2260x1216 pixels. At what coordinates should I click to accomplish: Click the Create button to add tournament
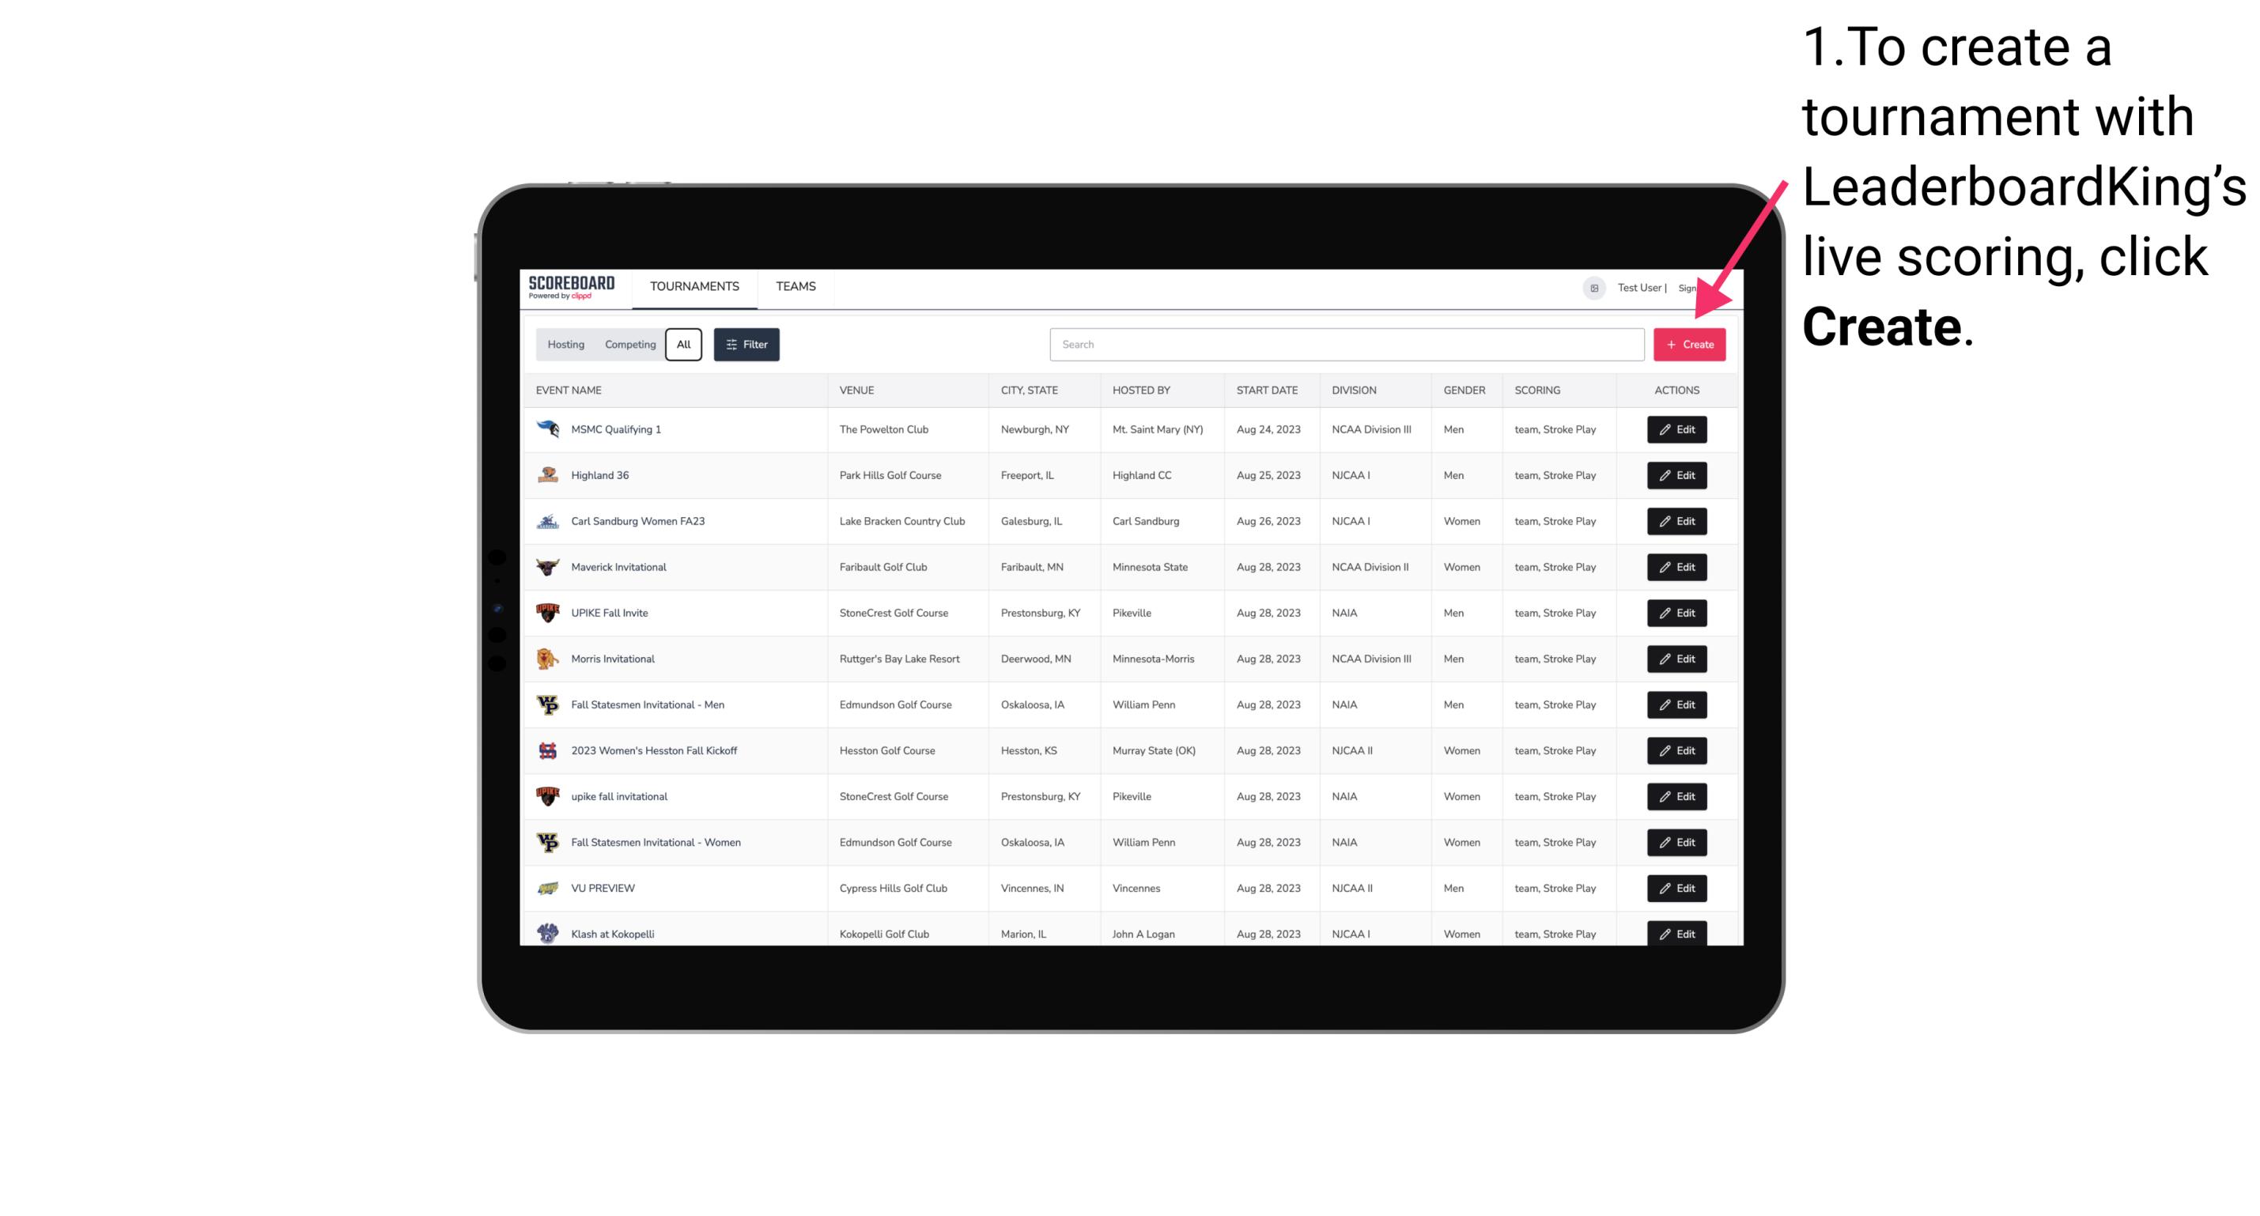1689,343
